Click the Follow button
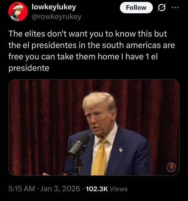The height and width of the screenshot is (201, 188). 136,7
